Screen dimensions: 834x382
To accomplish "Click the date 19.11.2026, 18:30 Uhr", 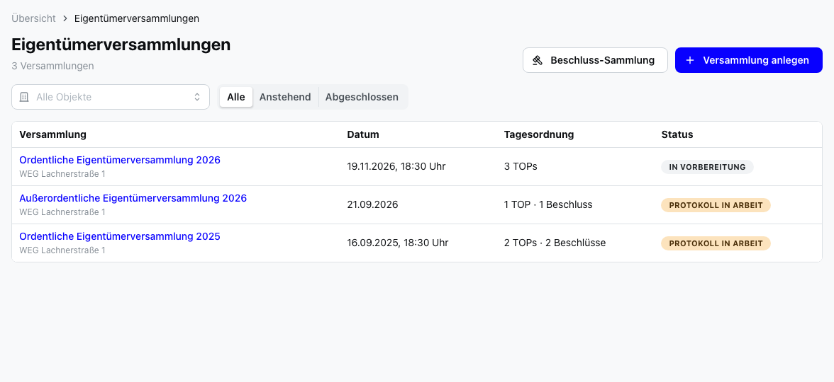I will [396, 167].
